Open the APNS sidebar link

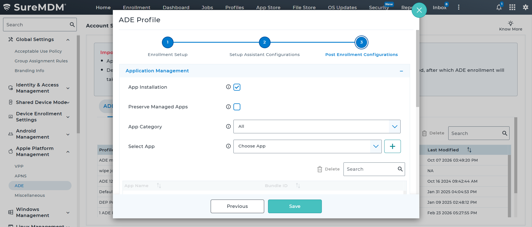[21, 176]
